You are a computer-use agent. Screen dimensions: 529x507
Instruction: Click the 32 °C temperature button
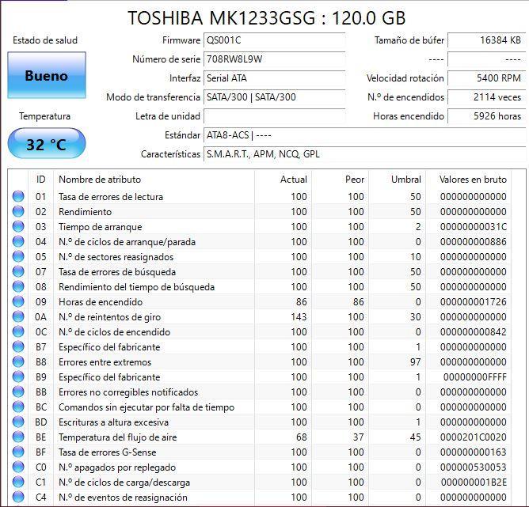[47, 144]
